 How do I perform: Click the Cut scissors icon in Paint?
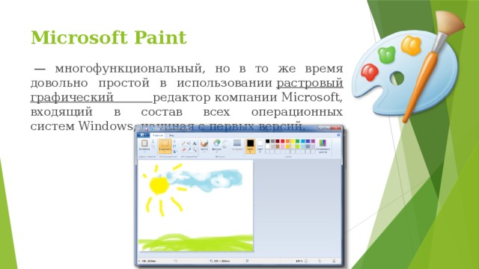click(153, 141)
